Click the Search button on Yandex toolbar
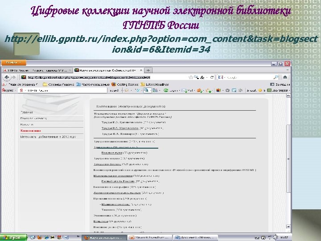Screen dimensions: 321x241 click(114, 90)
